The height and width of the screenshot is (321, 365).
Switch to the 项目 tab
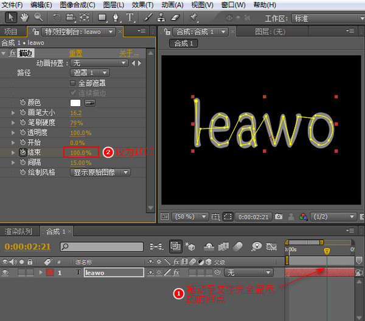click(11, 32)
